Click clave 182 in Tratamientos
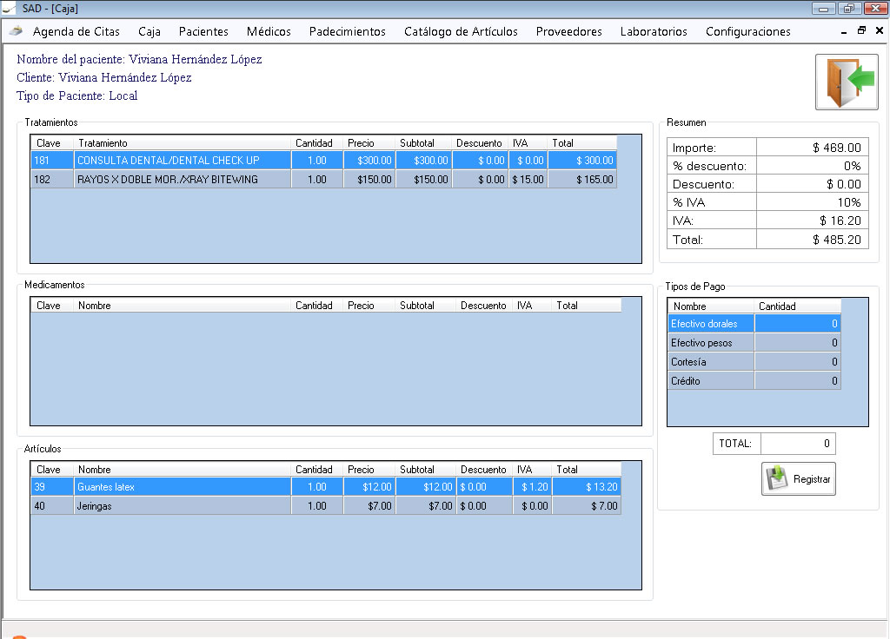 [52, 179]
